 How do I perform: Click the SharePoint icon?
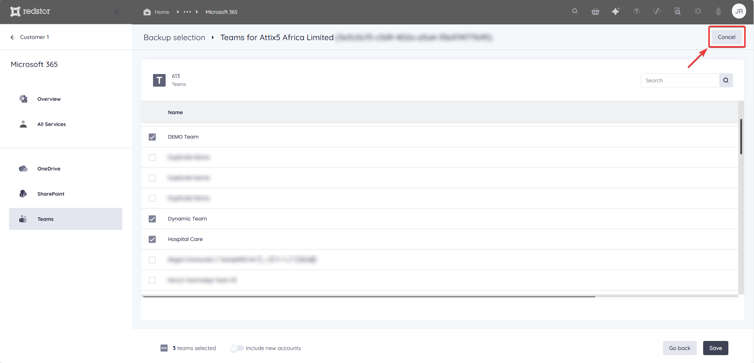pos(23,193)
